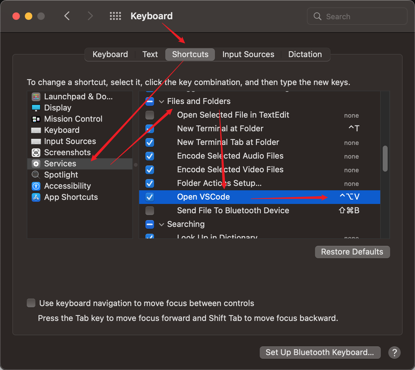
Task: Show all preferences grid icon
Action: click(x=115, y=16)
